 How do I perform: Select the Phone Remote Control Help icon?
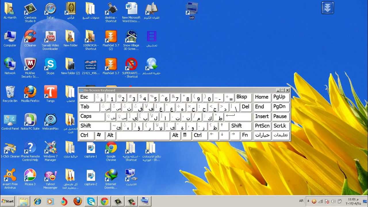point(30,151)
